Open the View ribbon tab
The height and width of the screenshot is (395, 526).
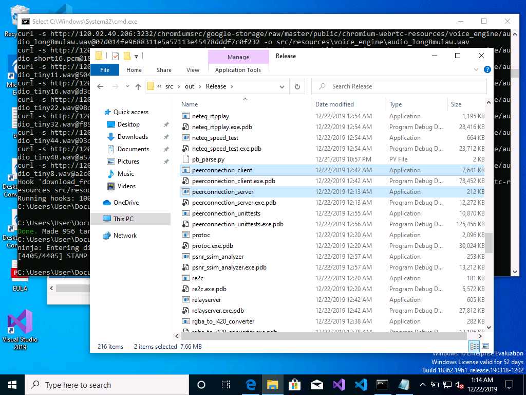193,70
